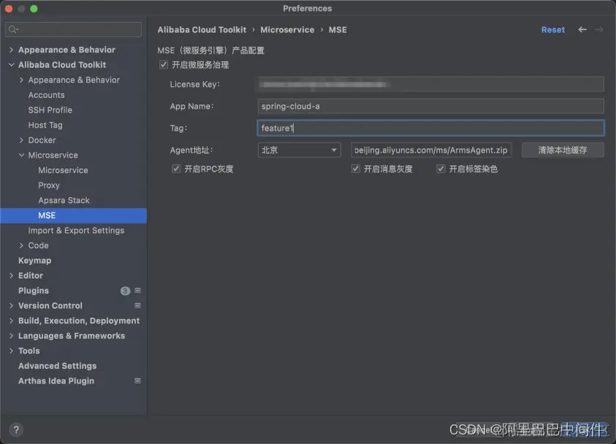This screenshot has width=616, height=444.
Task: Click the Reset link
Action: point(552,30)
